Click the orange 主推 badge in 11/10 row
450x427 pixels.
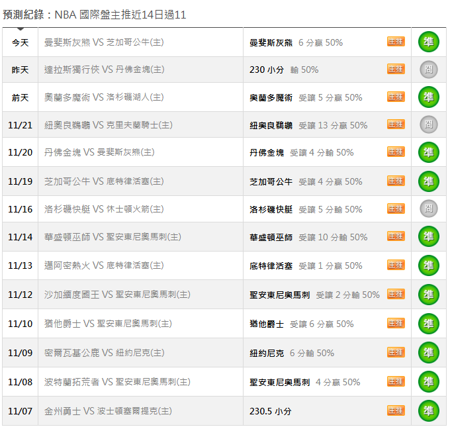(x=396, y=323)
